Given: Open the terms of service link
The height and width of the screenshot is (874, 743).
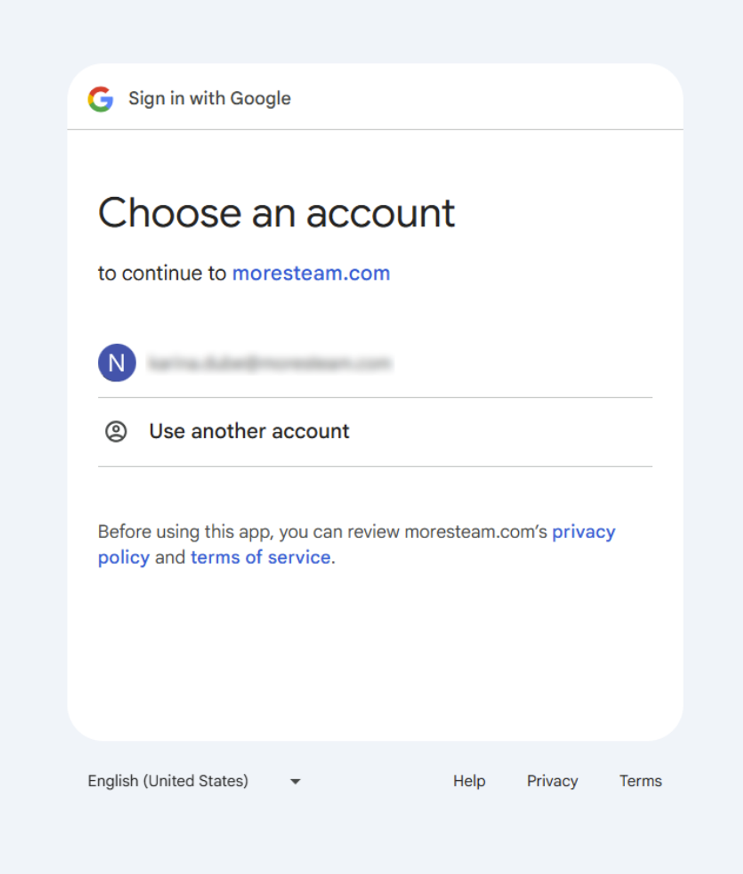Looking at the screenshot, I should click(260, 557).
